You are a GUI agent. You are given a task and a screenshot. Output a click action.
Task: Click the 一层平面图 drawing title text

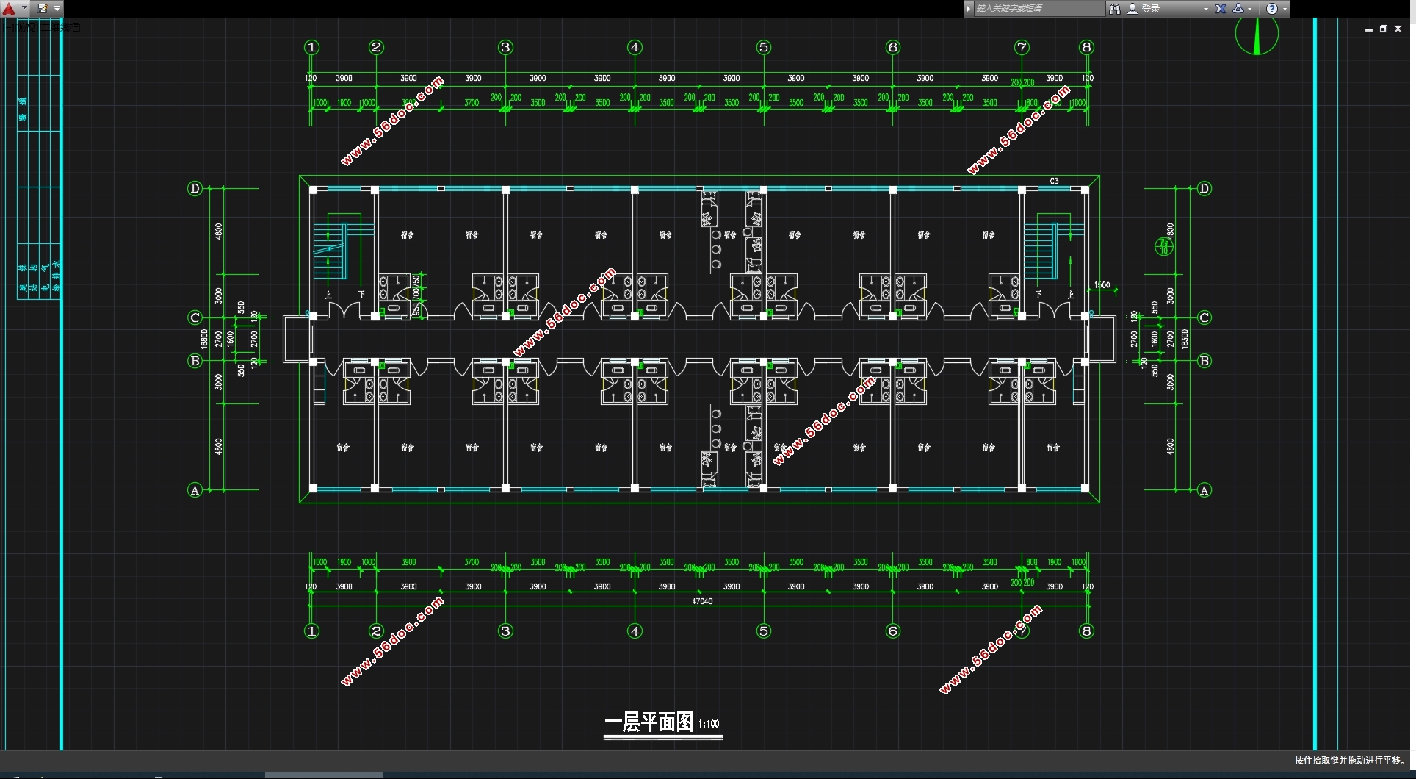pyautogui.click(x=649, y=722)
